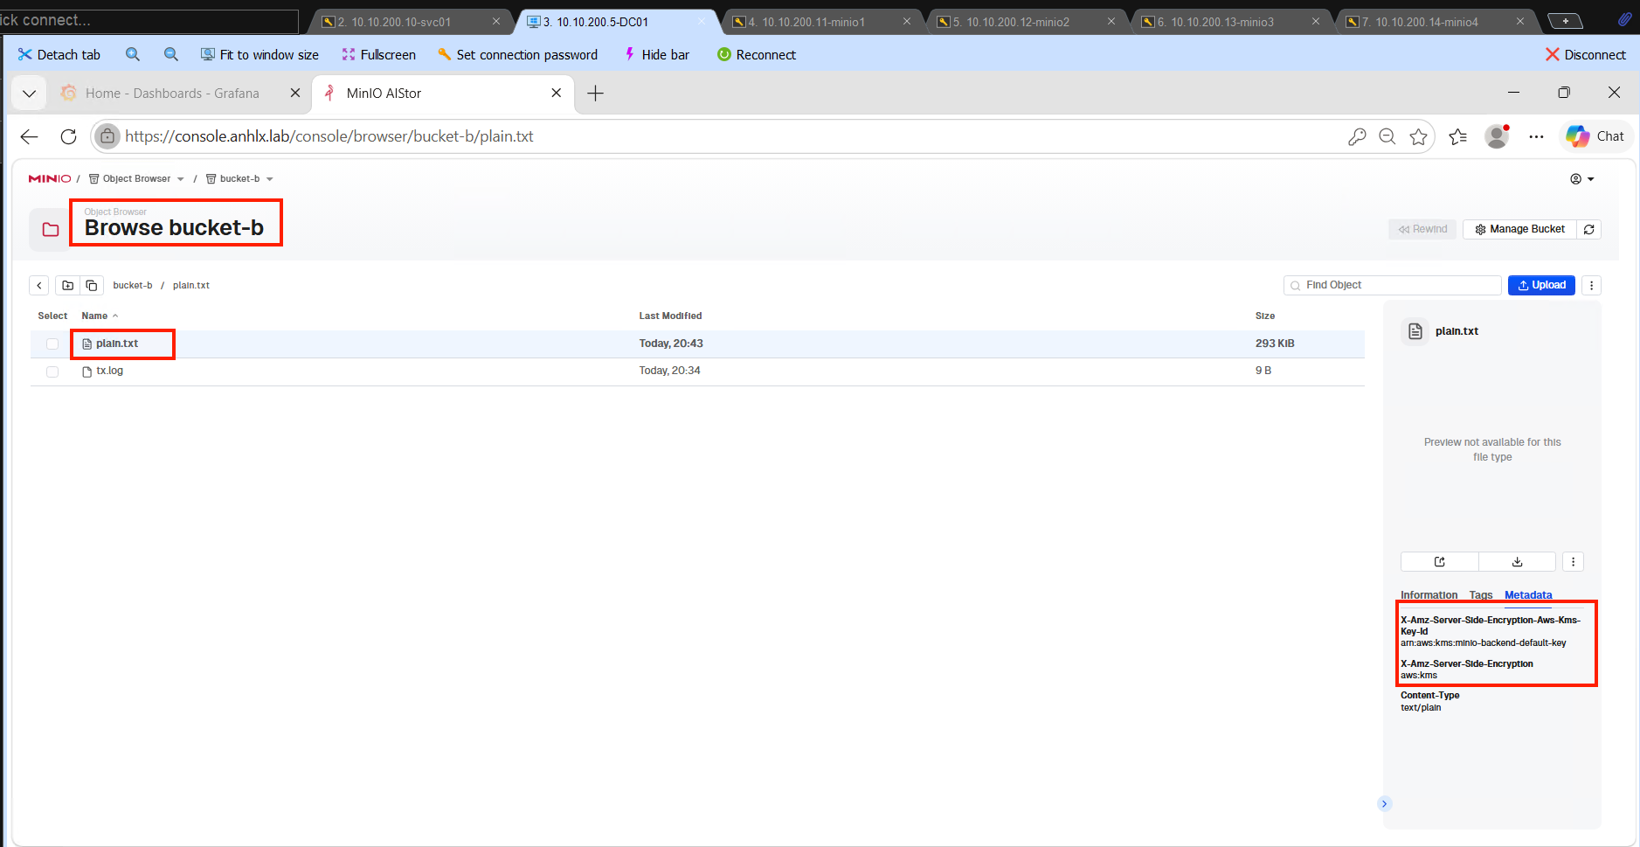Click the Rewind button
This screenshot has width=1640, height=847.
[1422, 229]
